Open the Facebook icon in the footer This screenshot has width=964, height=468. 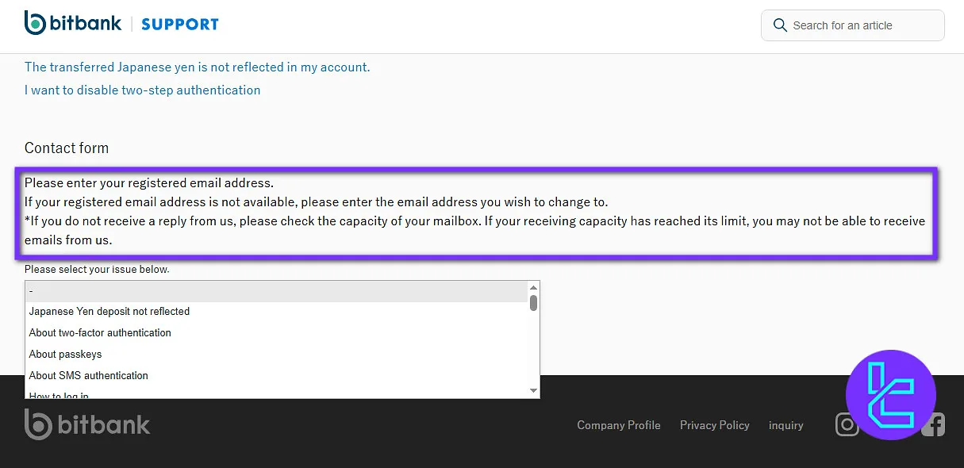click(x=935, y=425)
